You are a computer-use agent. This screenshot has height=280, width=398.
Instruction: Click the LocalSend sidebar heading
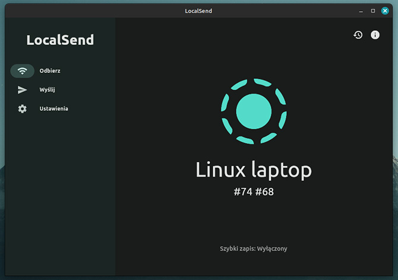[60, 40]
